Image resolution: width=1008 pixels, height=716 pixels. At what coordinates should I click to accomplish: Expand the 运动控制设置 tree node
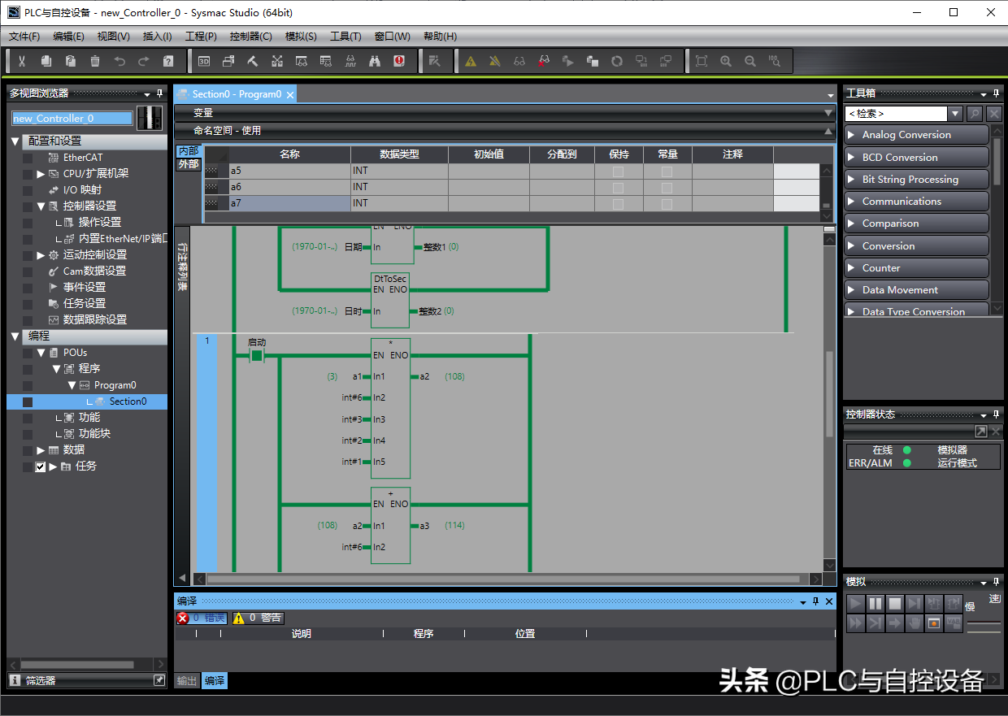pos(41,255)
